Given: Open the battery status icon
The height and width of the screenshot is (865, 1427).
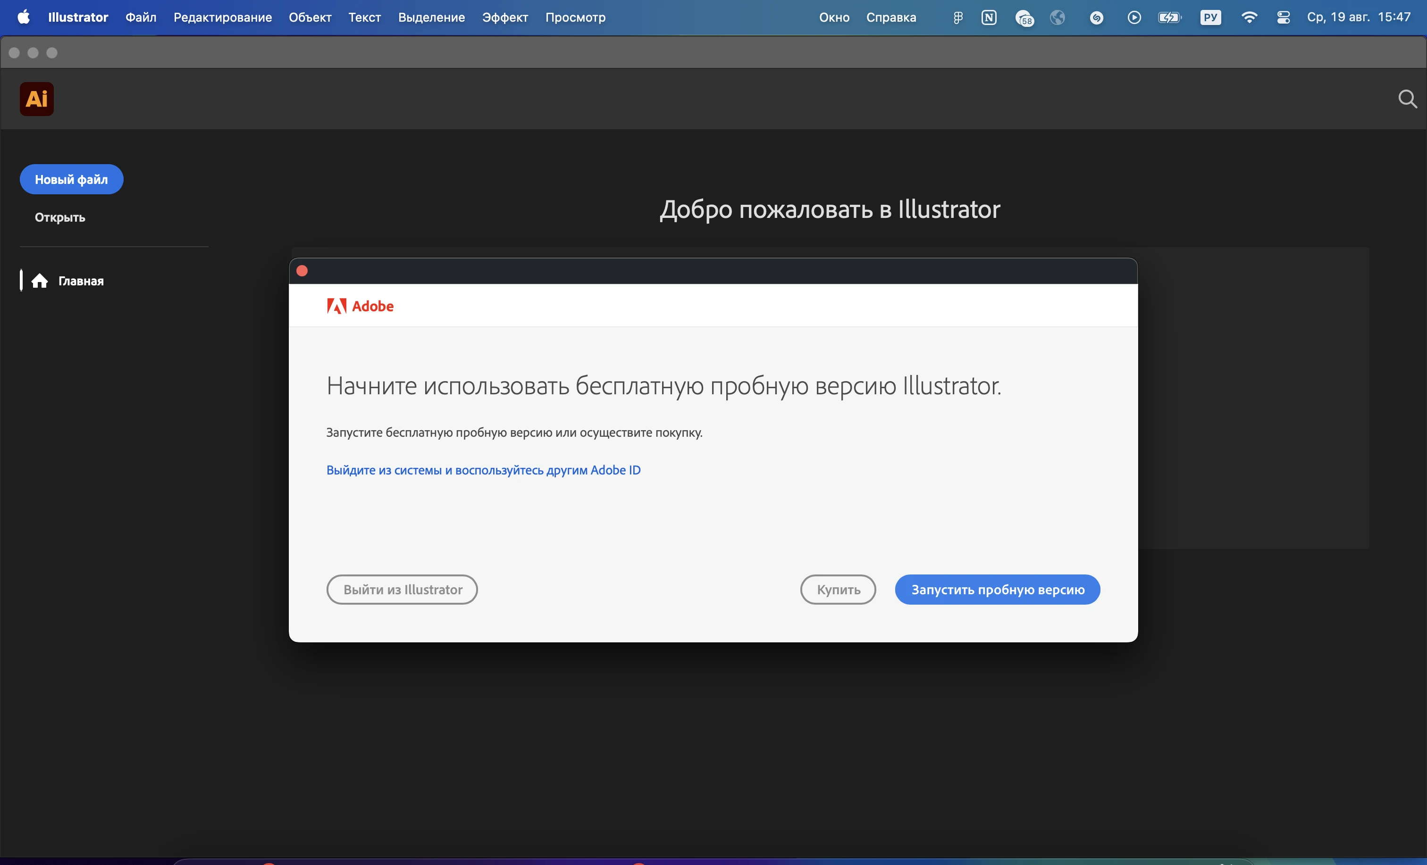Looking at the screenshot, I should click(1170, 17).
